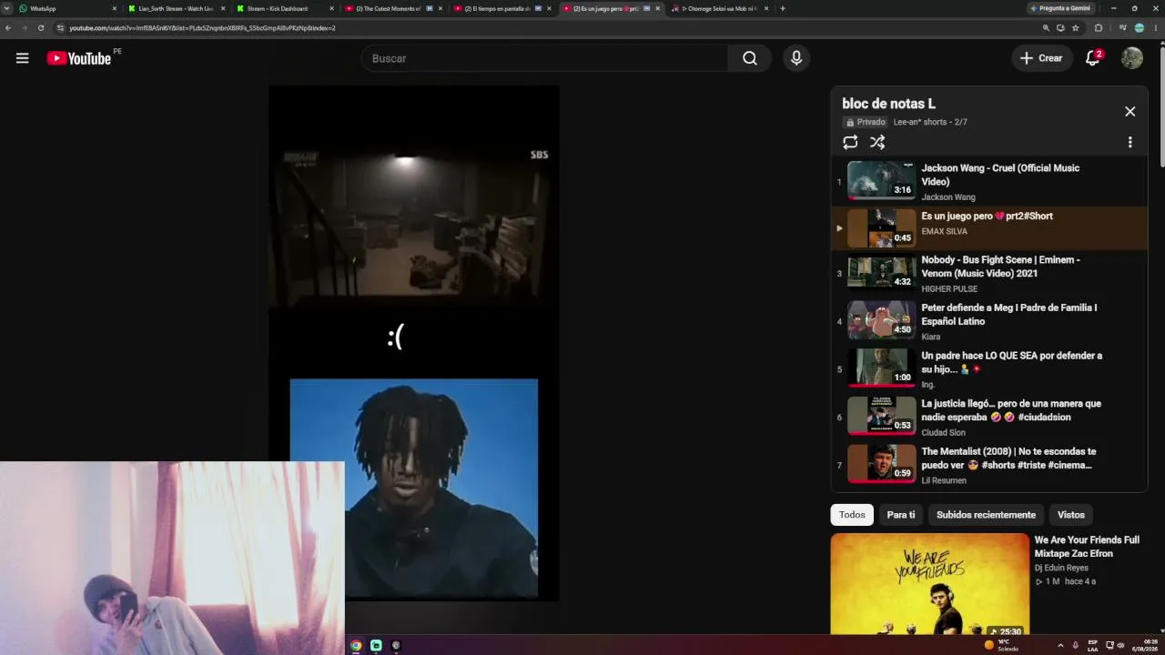The image size is (1165, 655).
Task: Open We Are Your Friends mixtape thumbnail
Action: point(929,584)
